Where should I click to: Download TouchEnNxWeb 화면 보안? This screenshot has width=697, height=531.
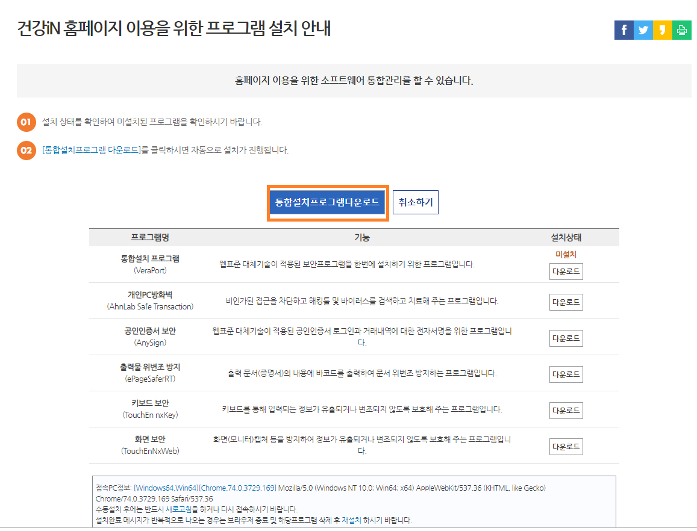566,447
